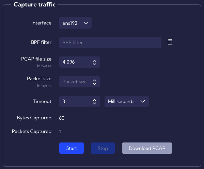Screen dimensions: 204x169
Task: Increase PCAP file size with up arrow
Action: coord(94,61)
